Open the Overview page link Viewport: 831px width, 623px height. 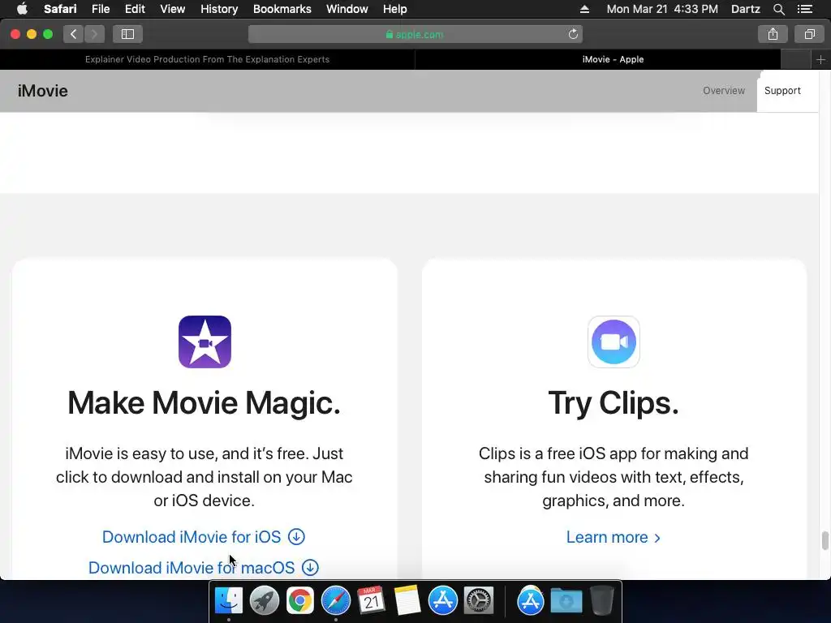(723, 91)
